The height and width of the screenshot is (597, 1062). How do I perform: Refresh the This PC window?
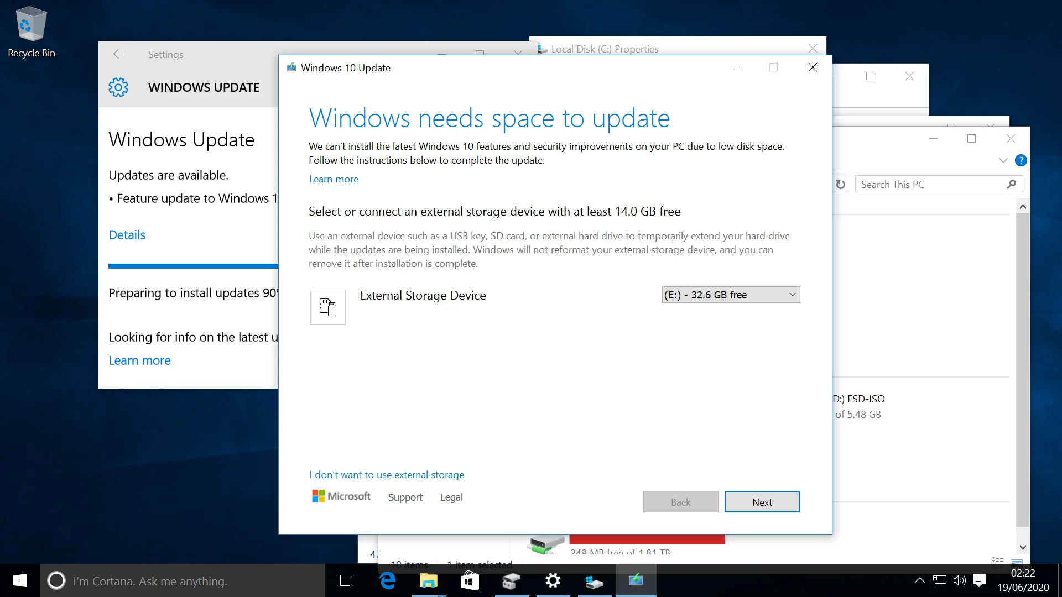click(x=841, y=184)
